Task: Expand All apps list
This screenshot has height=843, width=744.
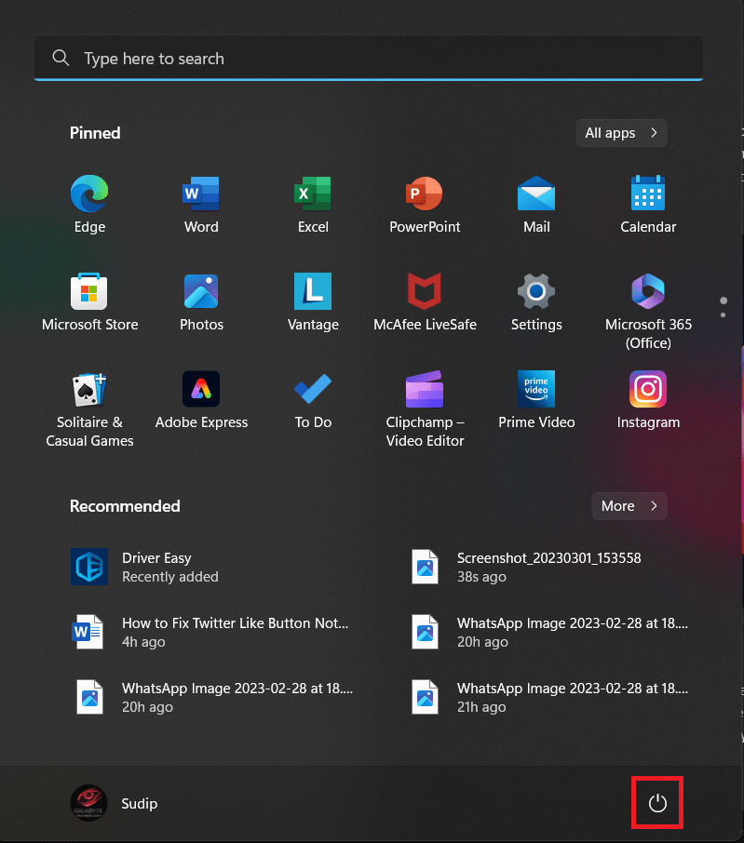Action: click(x=621, y=133)
